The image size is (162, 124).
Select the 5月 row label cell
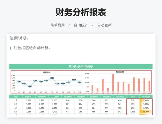point(16,112)
